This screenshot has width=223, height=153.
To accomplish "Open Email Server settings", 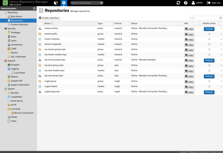I will (x=17, y=101).
